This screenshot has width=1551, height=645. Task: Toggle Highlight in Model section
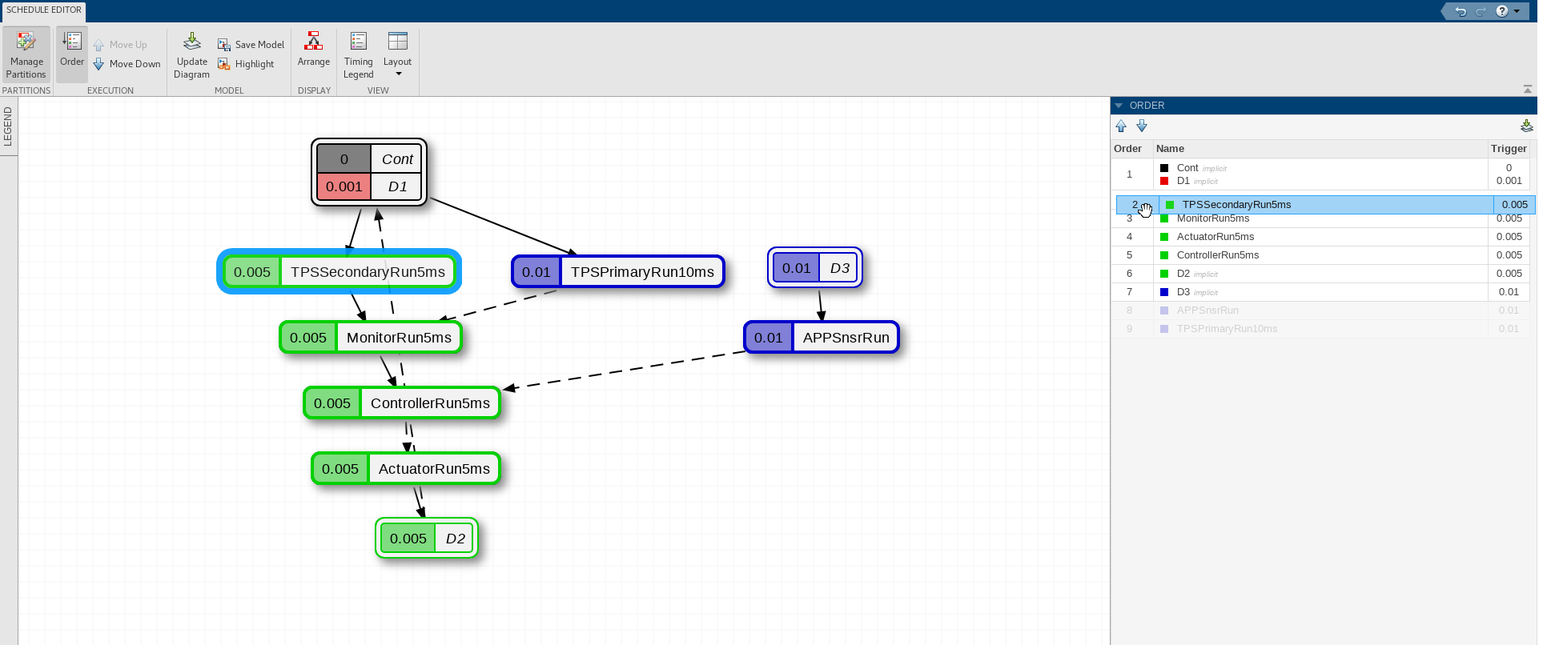click(x=247, y=64)
